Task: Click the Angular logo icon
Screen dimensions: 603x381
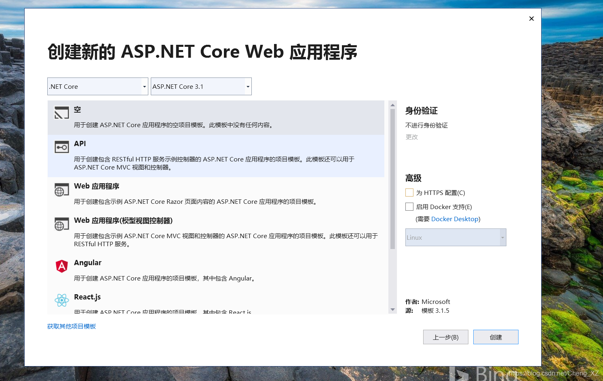Action: 62,266
